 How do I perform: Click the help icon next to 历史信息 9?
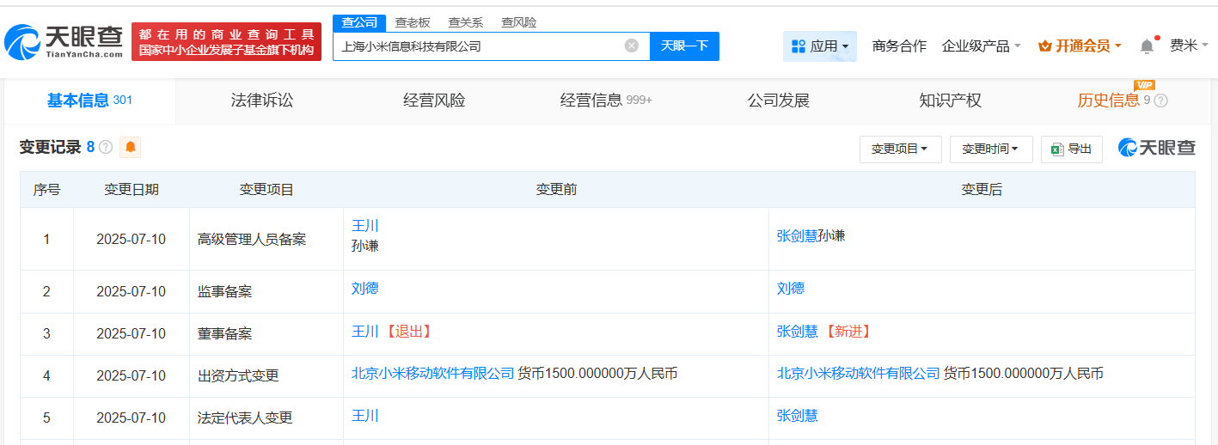click(x=1160, y=101)
